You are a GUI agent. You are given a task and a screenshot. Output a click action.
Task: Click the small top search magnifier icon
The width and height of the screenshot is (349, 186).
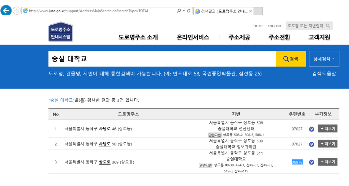pyautogui.click(x=328, y=26)
